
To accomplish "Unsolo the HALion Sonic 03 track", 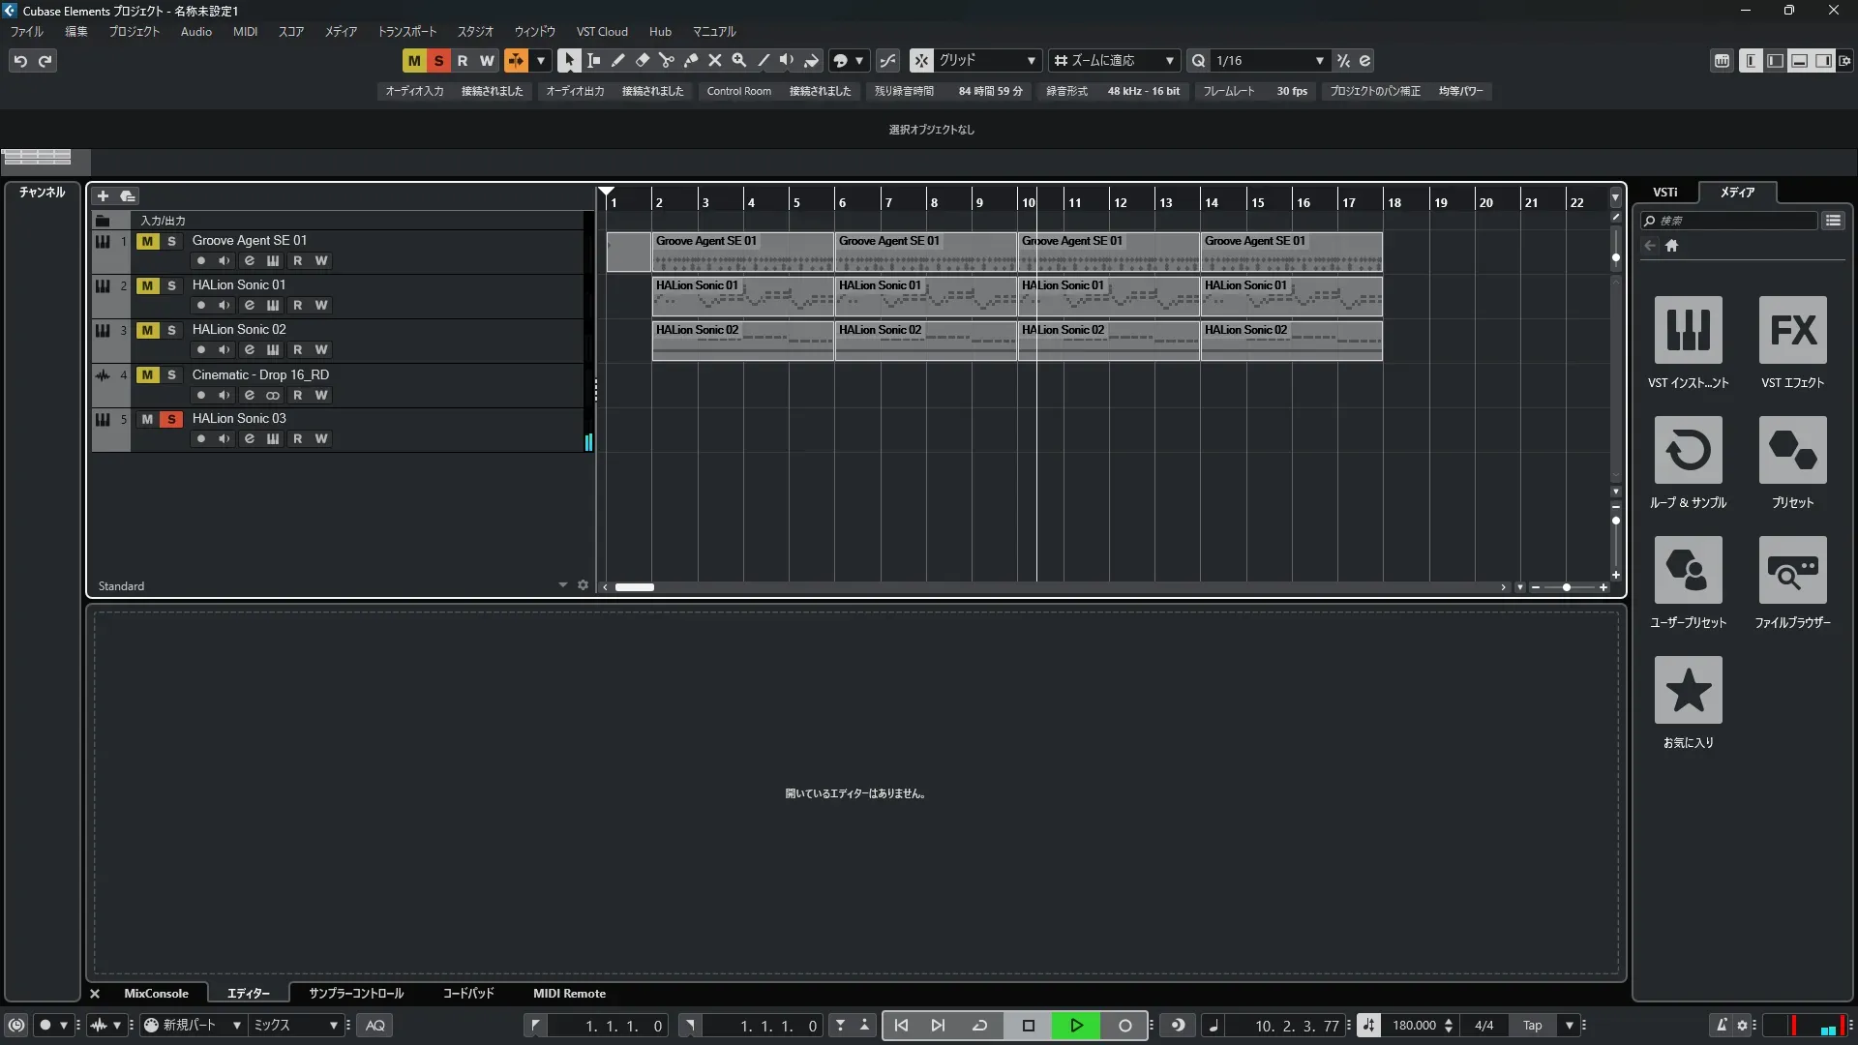I will (171, 419).
